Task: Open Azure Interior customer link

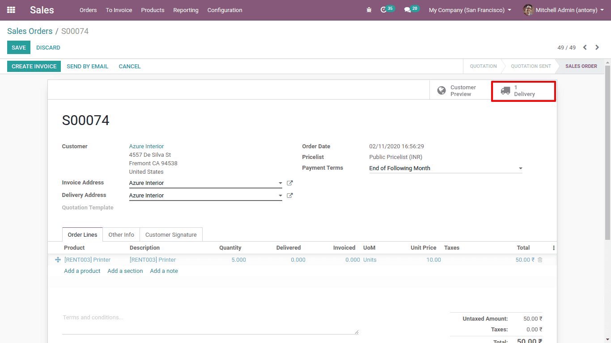Action: 146,146
